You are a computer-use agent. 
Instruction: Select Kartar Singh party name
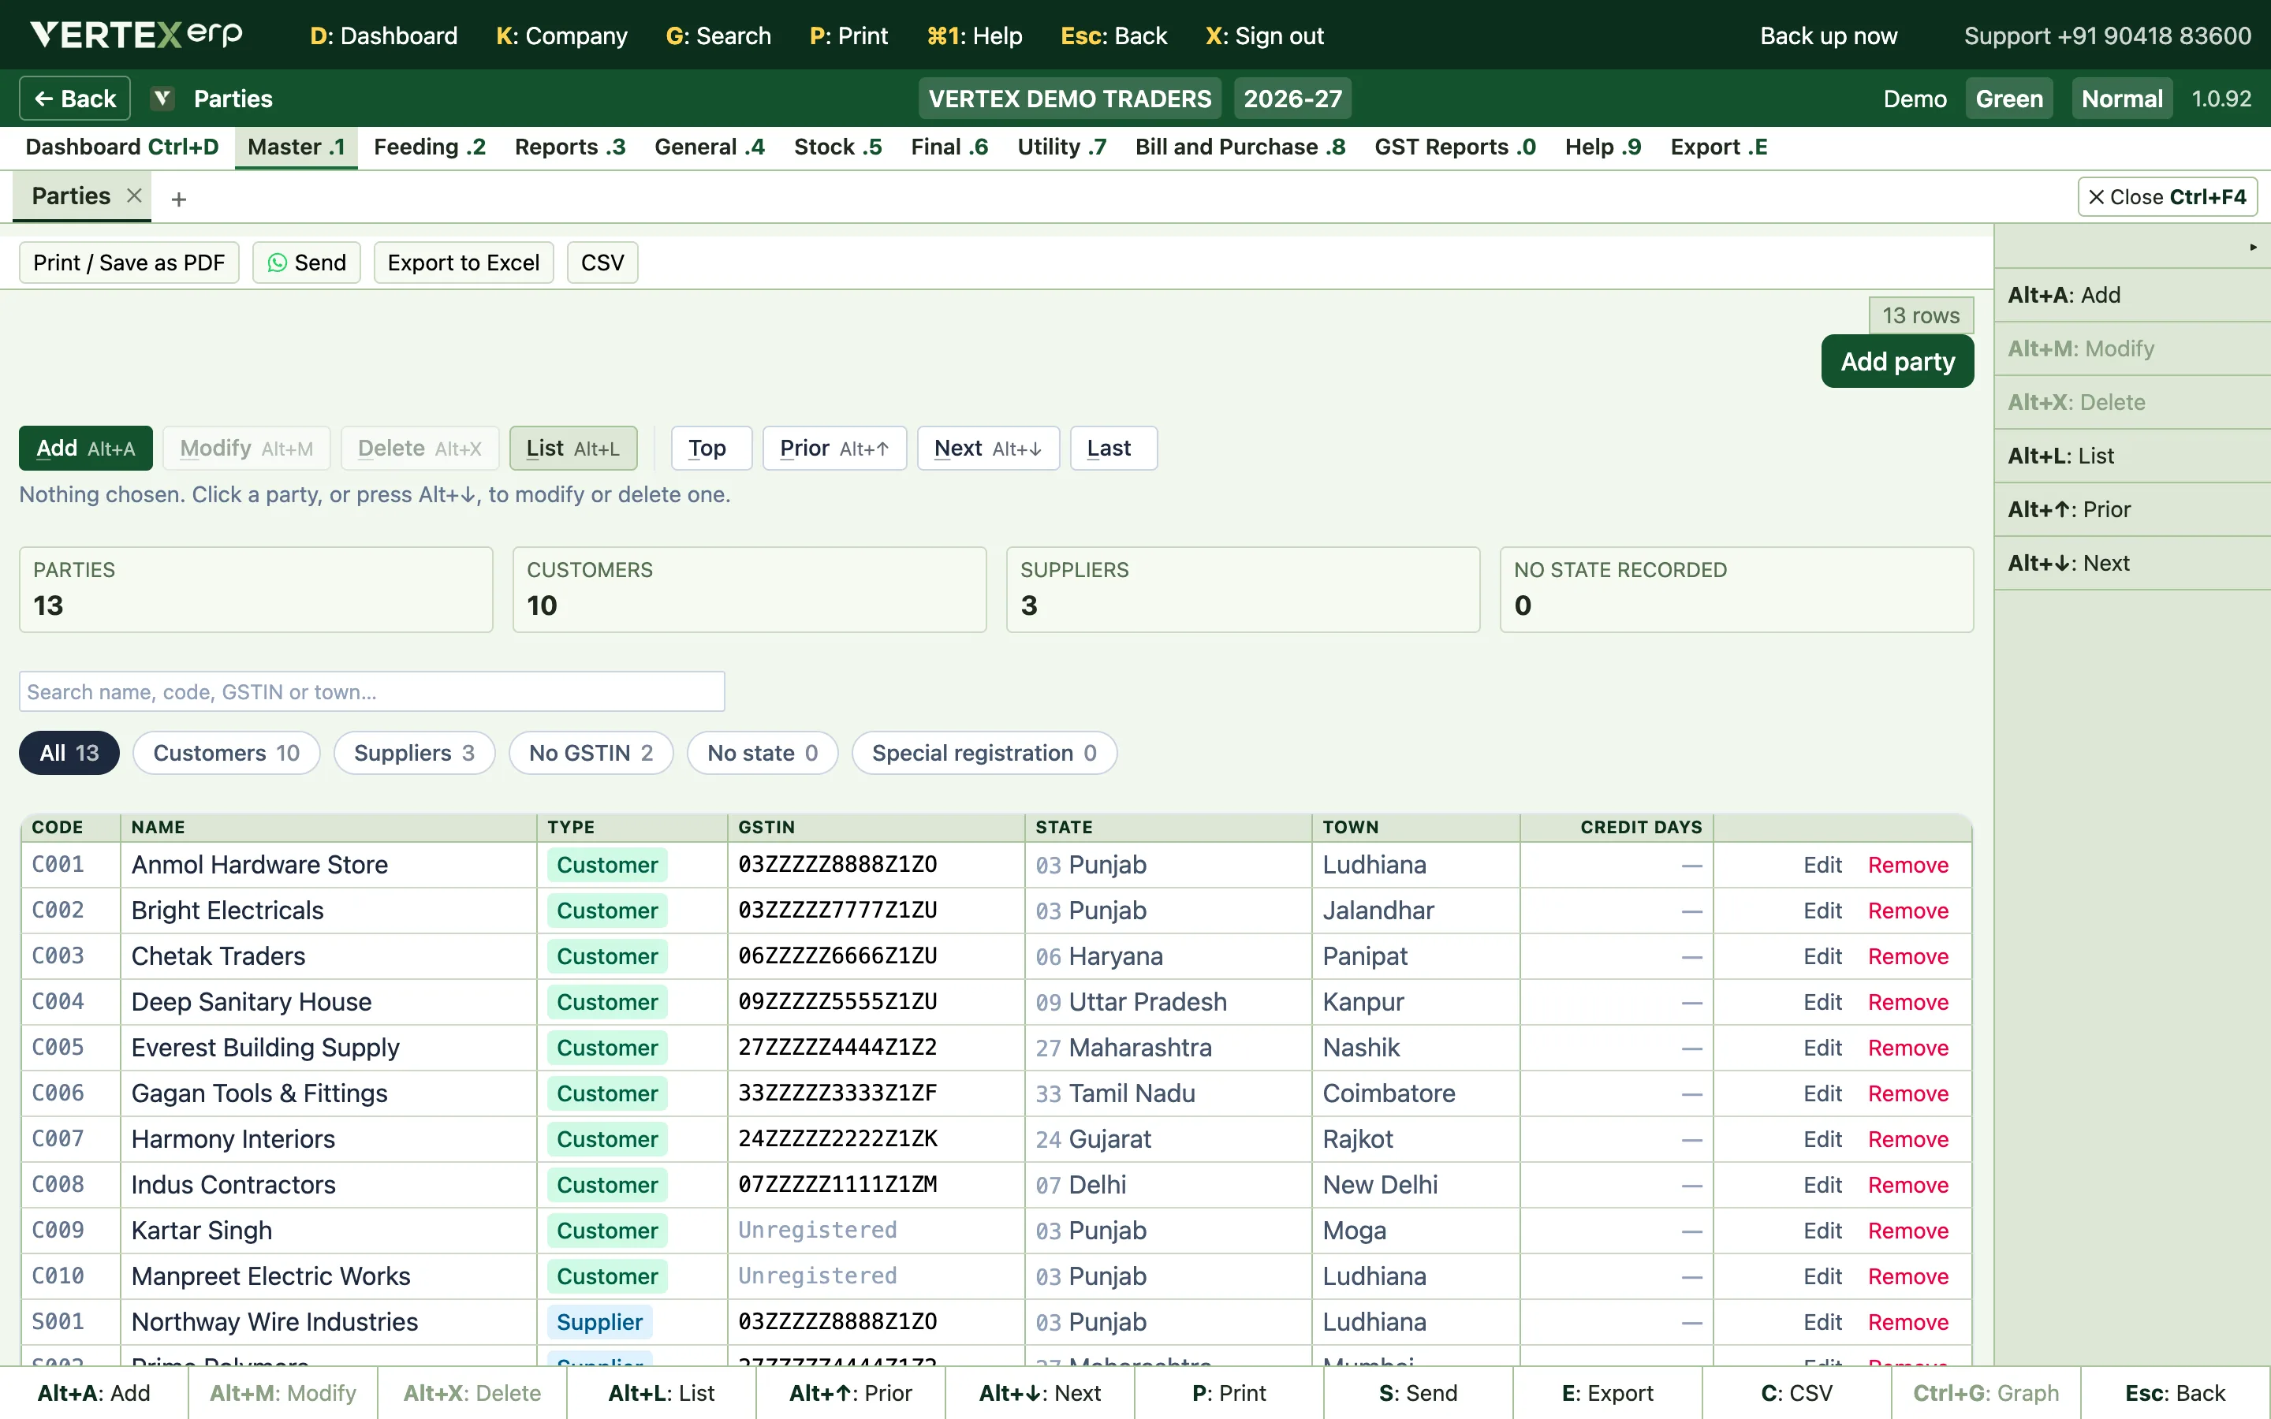pos(202,1231)
